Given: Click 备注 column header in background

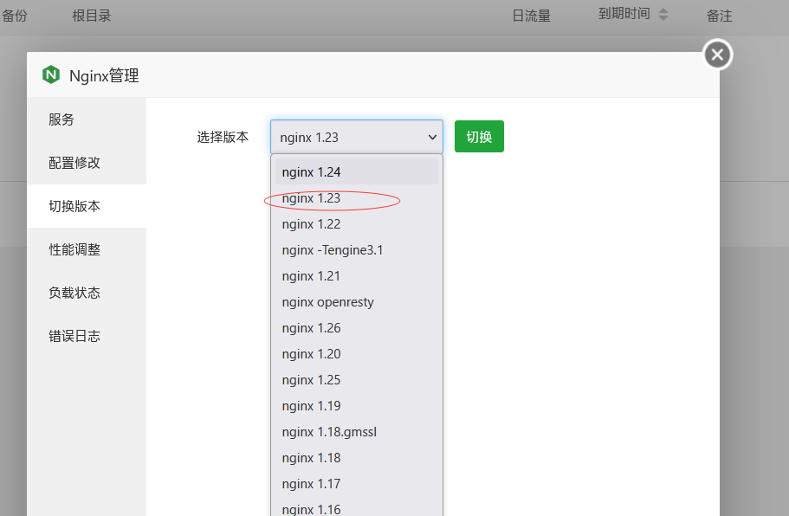Looking at the screenshot, I should tap(719, 16).
